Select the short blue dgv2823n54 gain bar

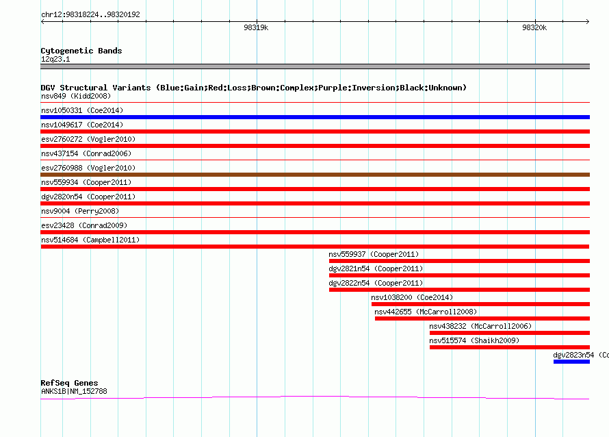[572, 362]
